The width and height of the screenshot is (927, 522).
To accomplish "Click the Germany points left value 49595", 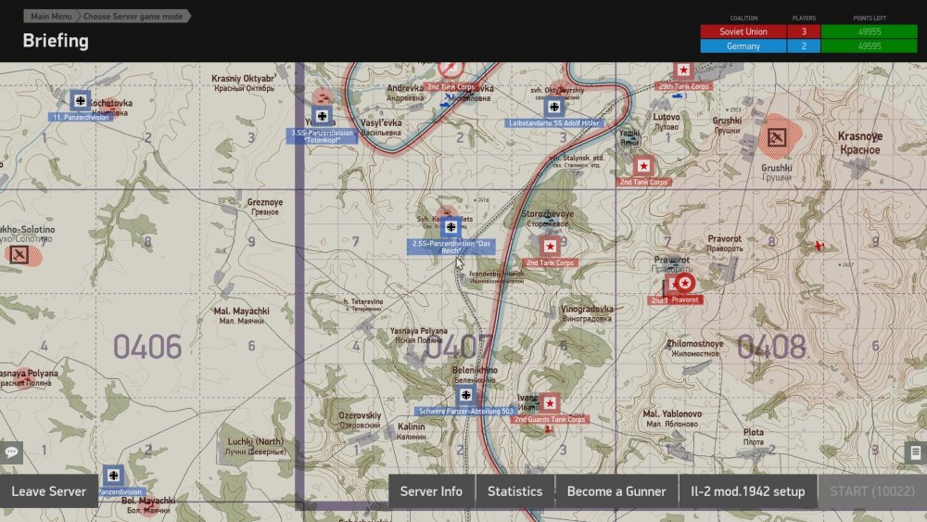I will click(x=870, y=46).
